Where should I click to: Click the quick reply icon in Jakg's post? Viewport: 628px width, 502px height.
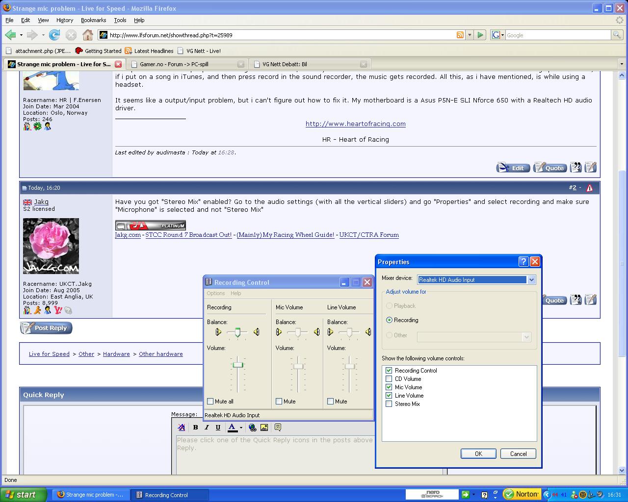pos(591,300)
